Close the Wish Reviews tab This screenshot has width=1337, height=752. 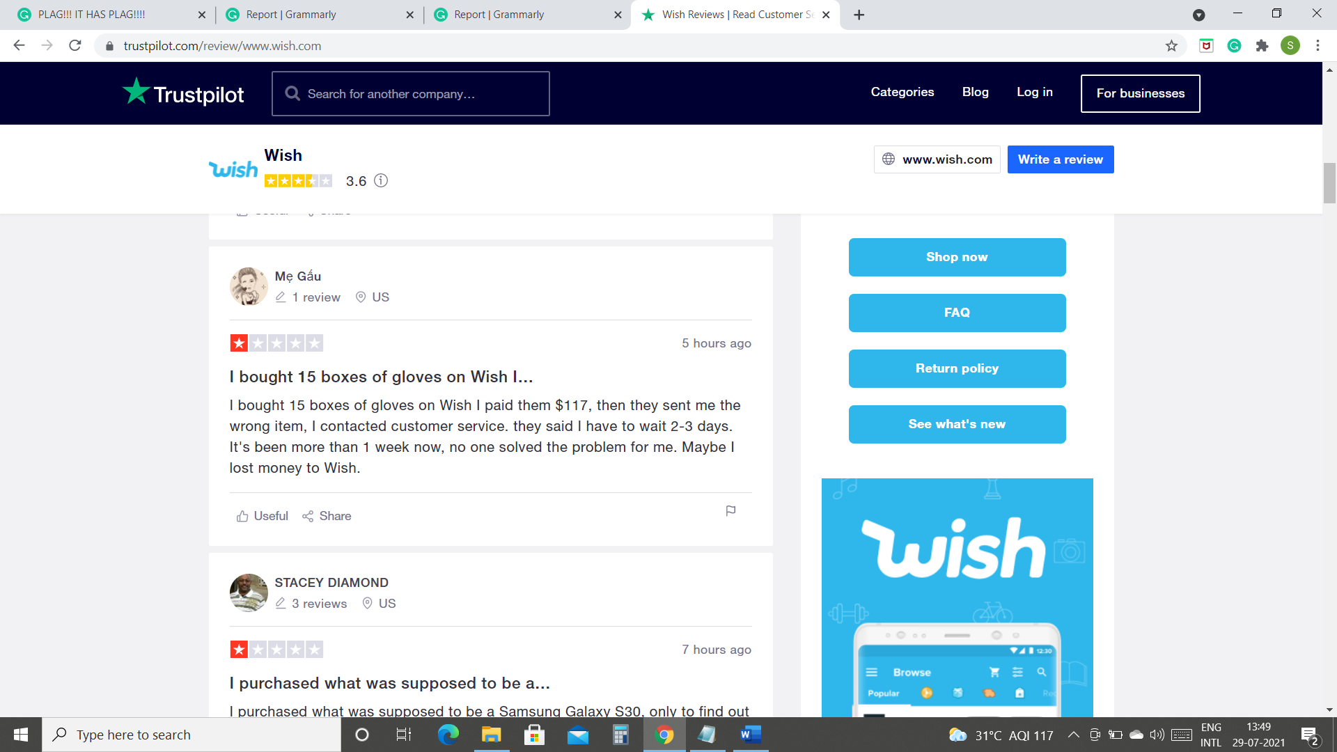click(x=826, y=15)
